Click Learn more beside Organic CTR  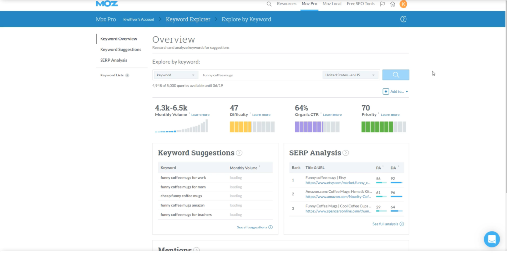(x=332, y=115)
